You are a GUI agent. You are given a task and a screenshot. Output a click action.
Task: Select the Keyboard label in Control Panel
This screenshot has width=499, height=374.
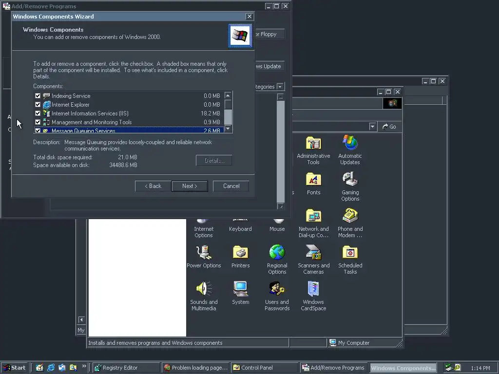coord(240,229)
